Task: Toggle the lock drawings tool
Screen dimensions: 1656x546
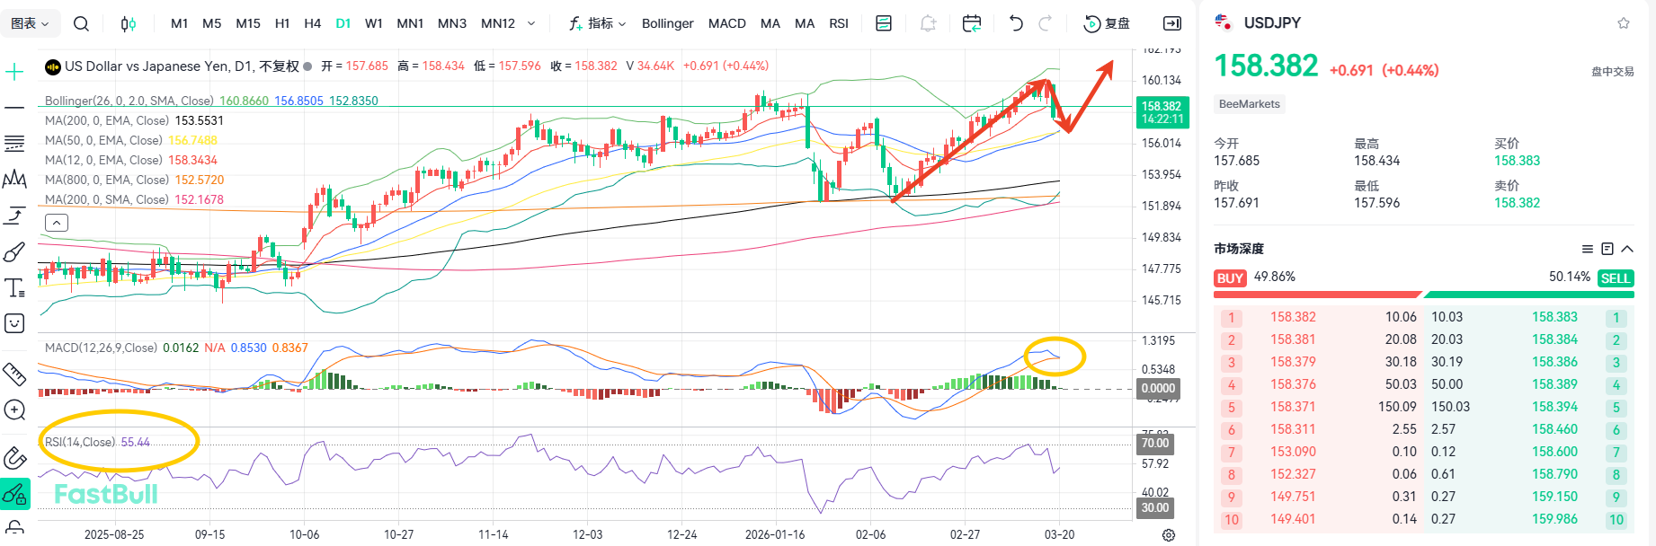Action: click(x=14, y=526)
